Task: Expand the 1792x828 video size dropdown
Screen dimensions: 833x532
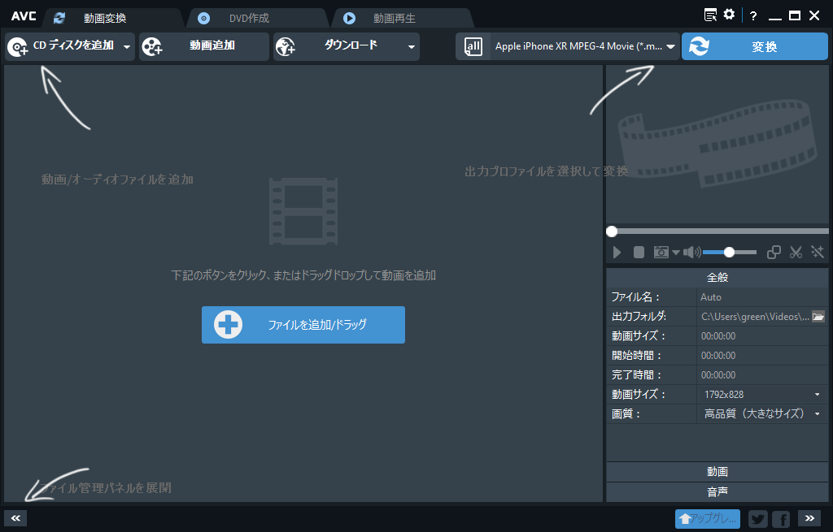Action: point(817,395)
